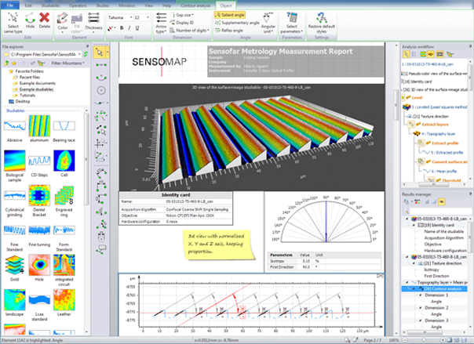Select the Tutorials folder
This screenshot has width=474, height=344.
coord(24,96)
